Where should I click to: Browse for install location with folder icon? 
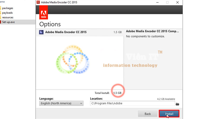pyautogui.click(x=177, y=104)
